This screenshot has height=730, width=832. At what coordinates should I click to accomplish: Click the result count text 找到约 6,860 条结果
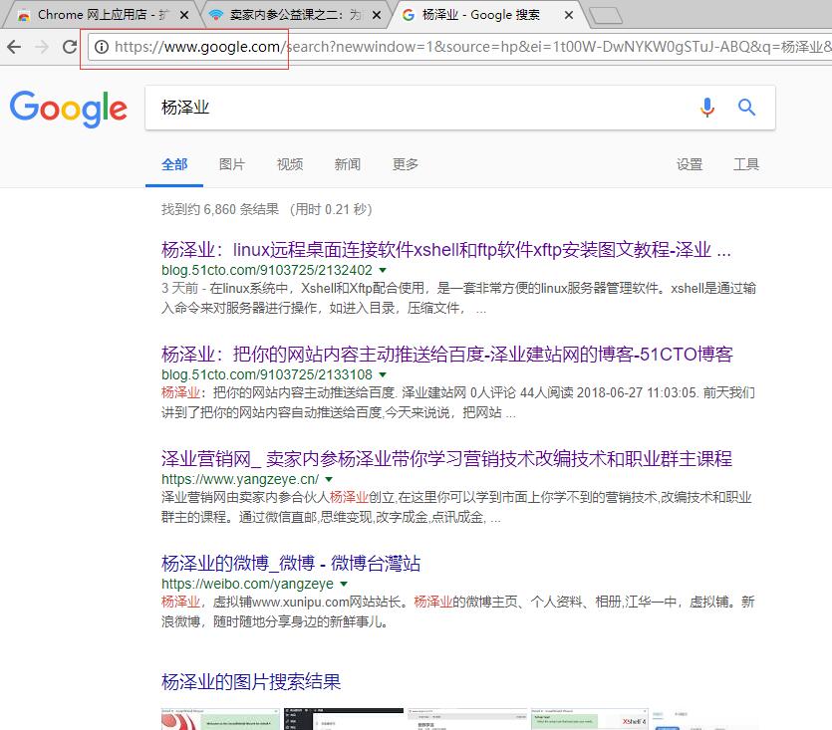[x=220, y=209]
